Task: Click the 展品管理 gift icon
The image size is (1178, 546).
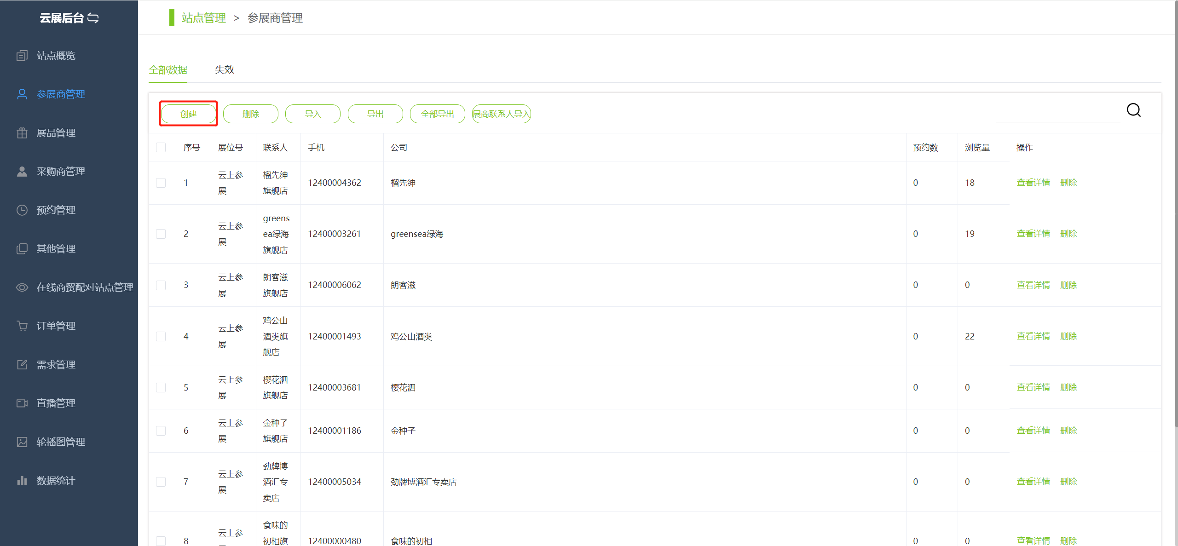Action: tap(22, 133)
